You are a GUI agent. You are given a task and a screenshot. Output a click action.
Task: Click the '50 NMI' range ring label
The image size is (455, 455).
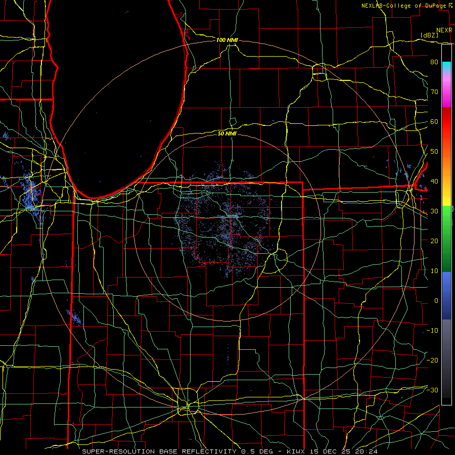point(227,133)
